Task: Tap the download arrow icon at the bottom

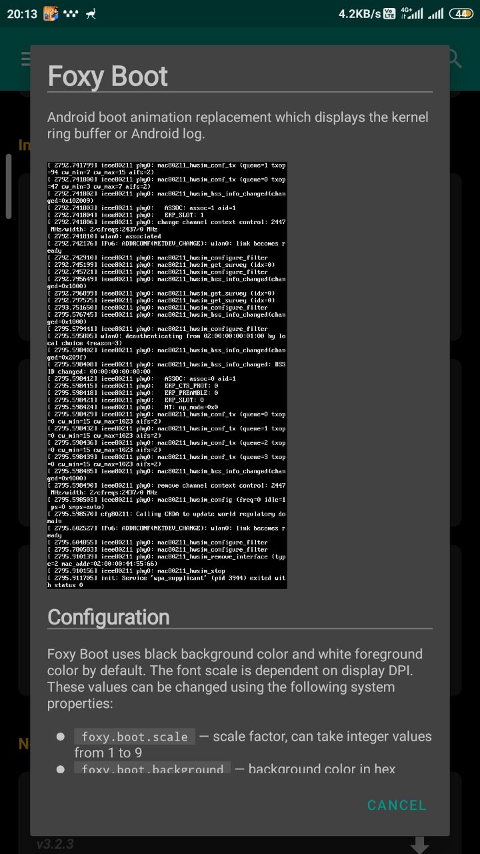Action: [x=419, y=845]
